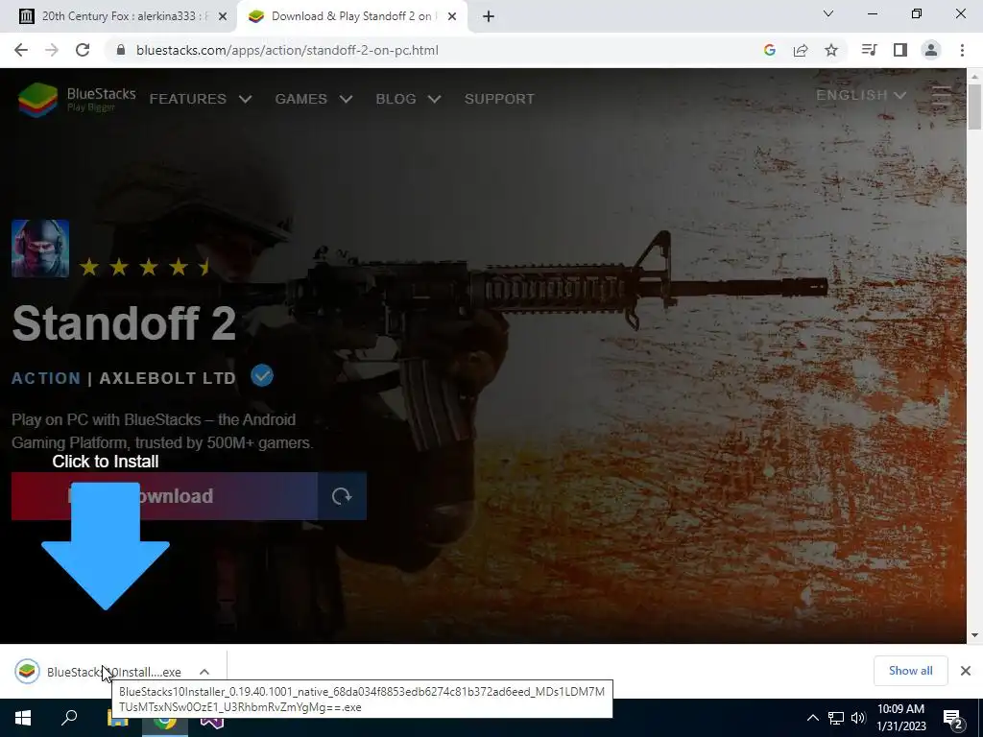Bookmark this page with the star icon
This screenshot has width=983, height=737.
point(831,50)
